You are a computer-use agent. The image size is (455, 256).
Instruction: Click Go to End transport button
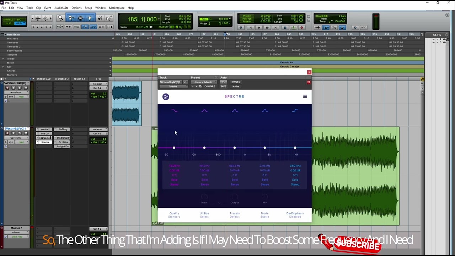click(x=276, y=27)
